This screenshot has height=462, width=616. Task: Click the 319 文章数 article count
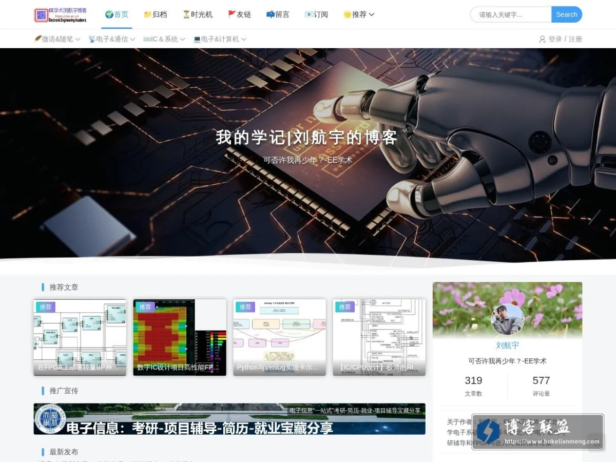[x=473, y=386]
